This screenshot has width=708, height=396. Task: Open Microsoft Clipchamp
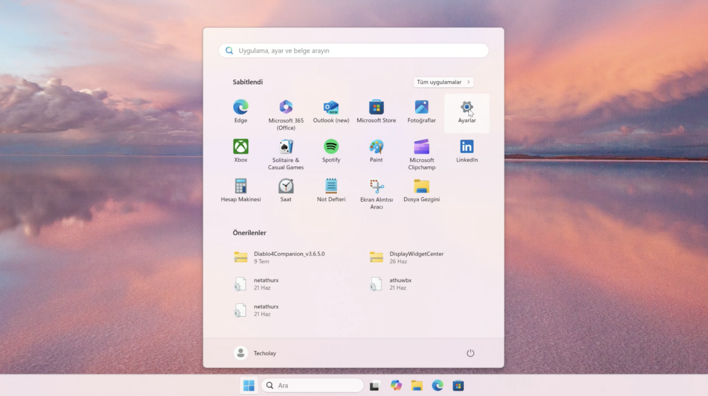[x=421, y=155]
